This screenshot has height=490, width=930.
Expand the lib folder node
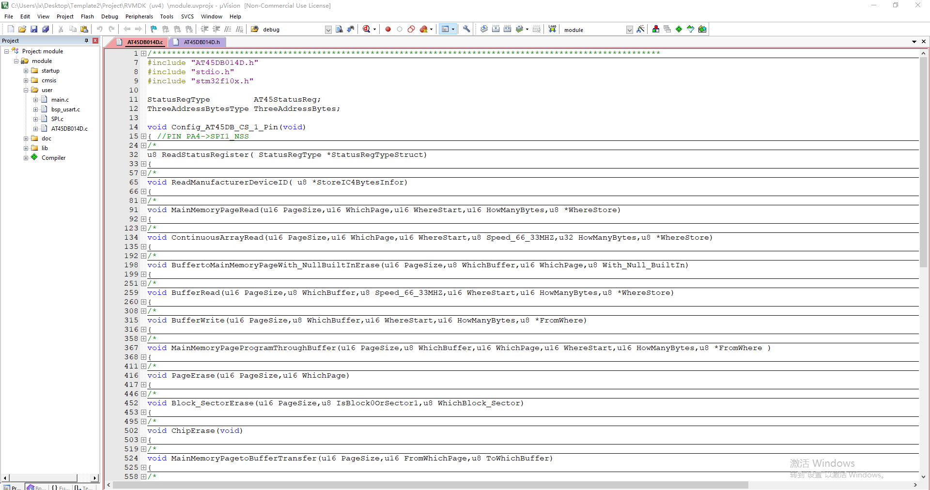tap(26, 148)
